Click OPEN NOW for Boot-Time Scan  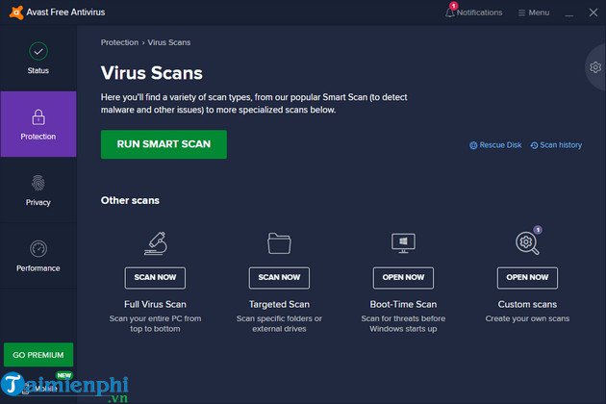(x=403, y=278)
